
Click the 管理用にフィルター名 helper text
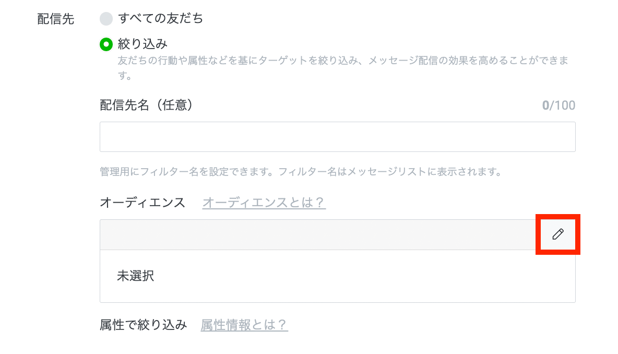pyautogui.click(x=301, y=172)
